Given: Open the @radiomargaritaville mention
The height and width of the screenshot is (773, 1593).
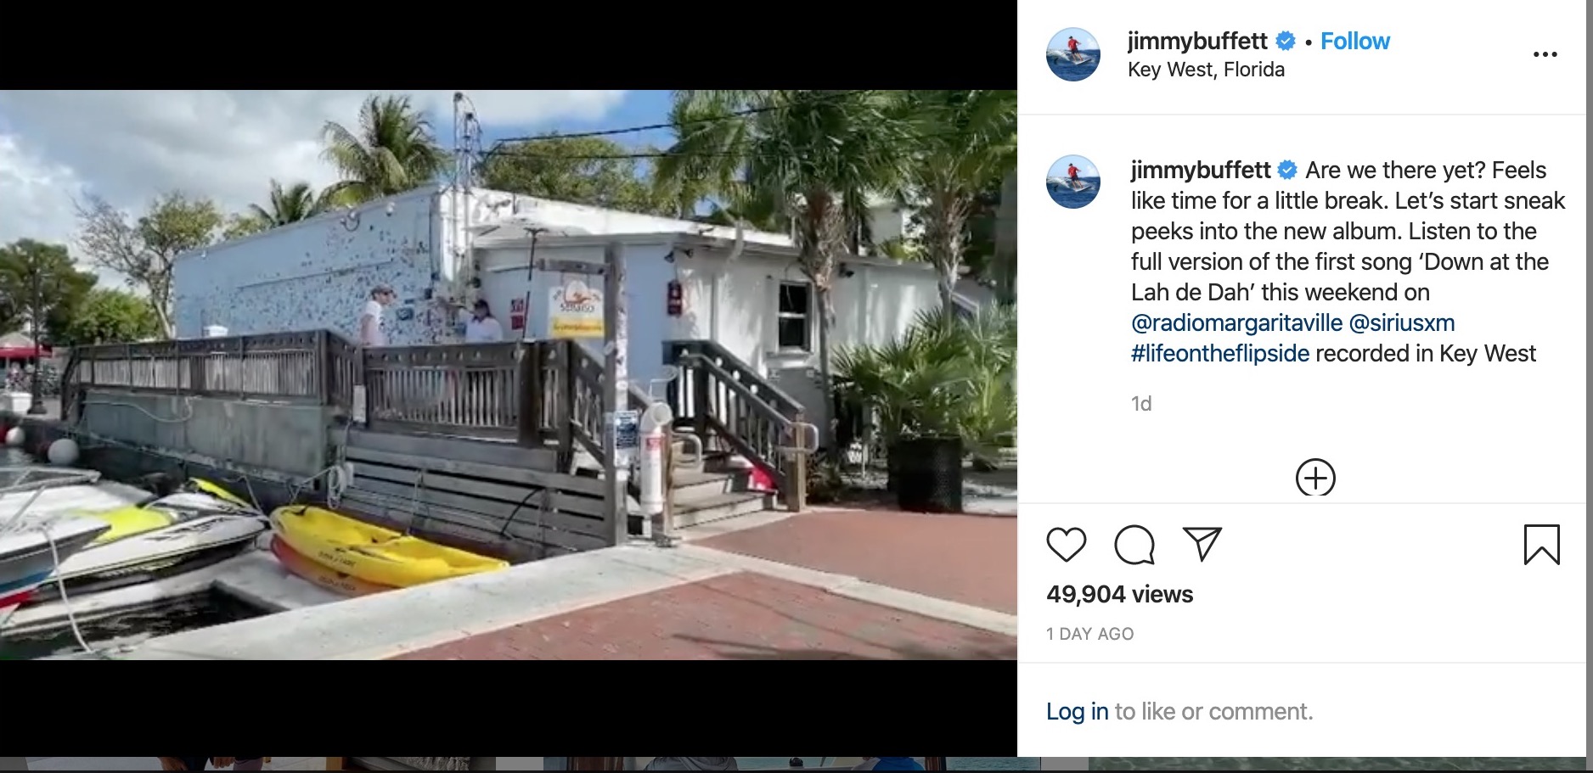Looking at the screenshot, I should [1236, 323].
